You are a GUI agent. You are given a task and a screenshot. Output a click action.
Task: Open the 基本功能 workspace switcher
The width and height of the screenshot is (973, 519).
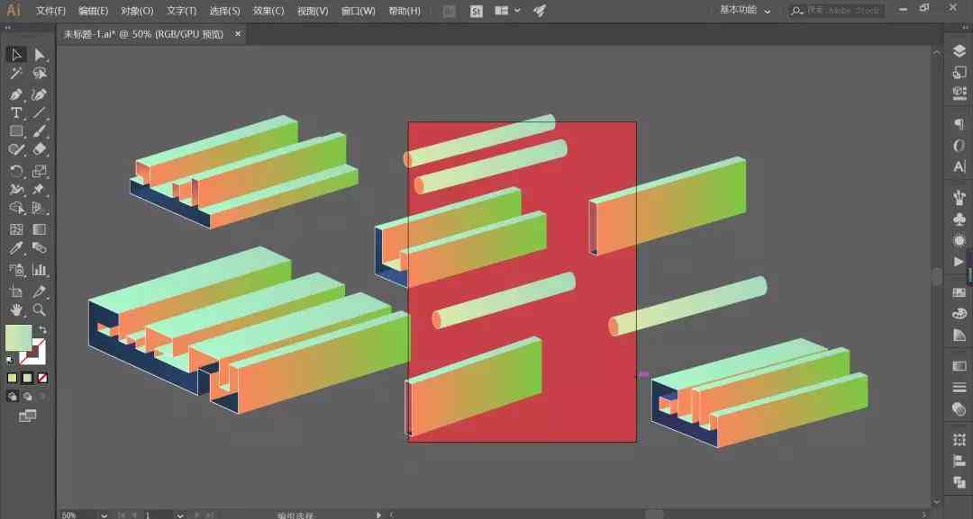click(745, 11)
